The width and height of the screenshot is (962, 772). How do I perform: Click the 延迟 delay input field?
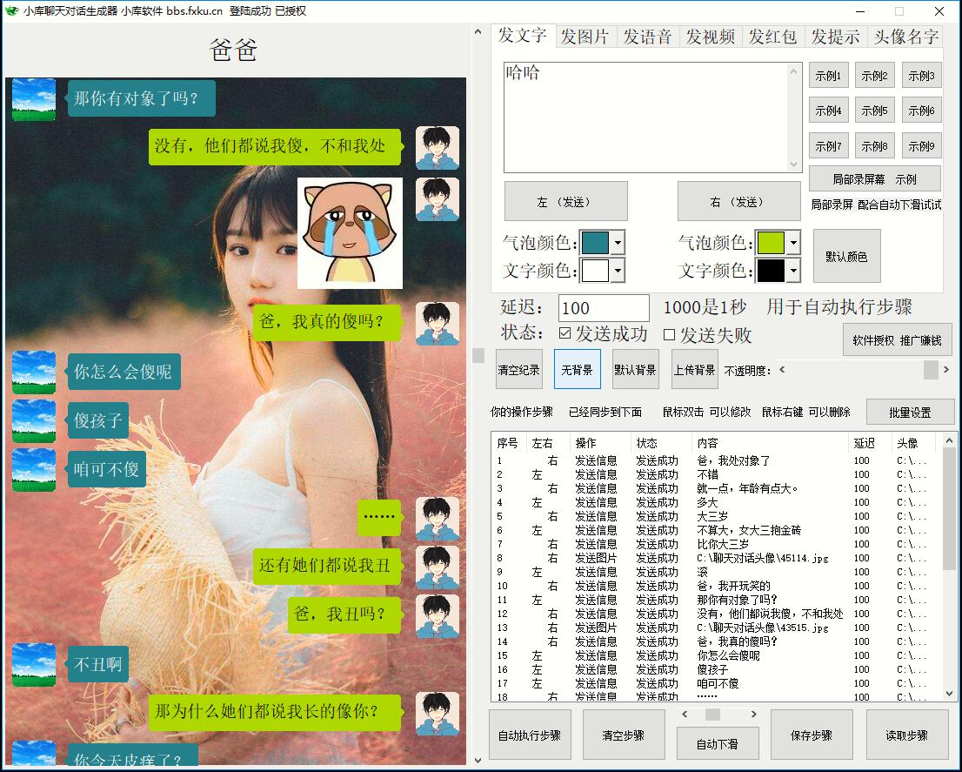(x=604, y=308)
